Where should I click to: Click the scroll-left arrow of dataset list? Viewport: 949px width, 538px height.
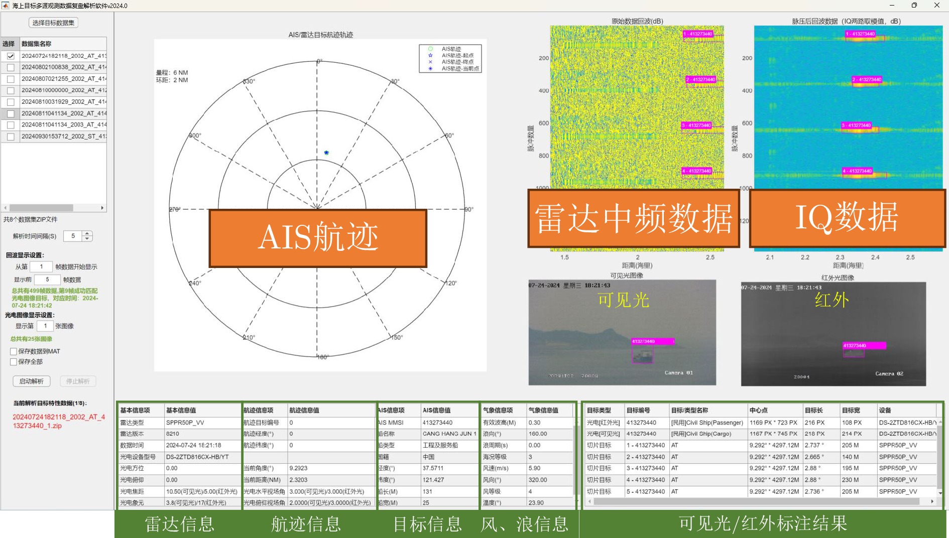[x=6, y=208]
